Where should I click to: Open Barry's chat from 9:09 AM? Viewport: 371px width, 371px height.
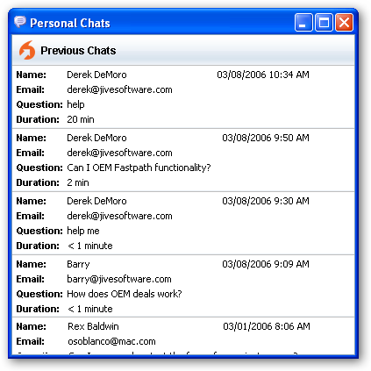[x=183, y=286]
